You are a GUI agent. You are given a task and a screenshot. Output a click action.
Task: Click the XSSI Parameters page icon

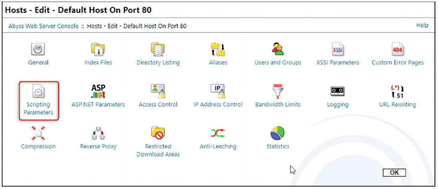pos(338,49)
